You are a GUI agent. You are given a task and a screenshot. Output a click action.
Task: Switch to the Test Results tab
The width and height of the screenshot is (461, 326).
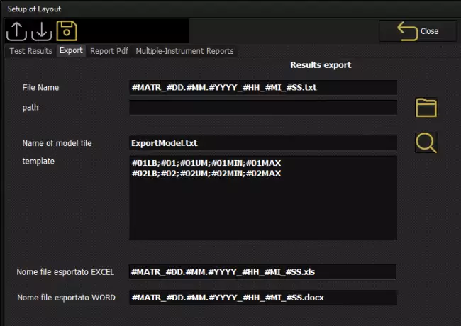30,51
